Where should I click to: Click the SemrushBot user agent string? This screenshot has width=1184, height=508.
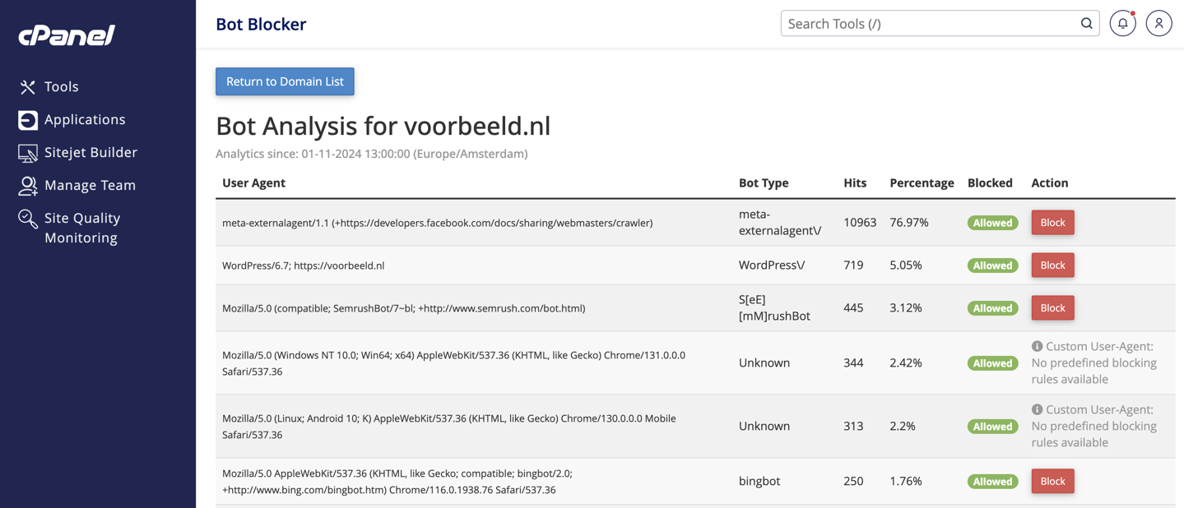pyautogui.click(x=403, y=308)
